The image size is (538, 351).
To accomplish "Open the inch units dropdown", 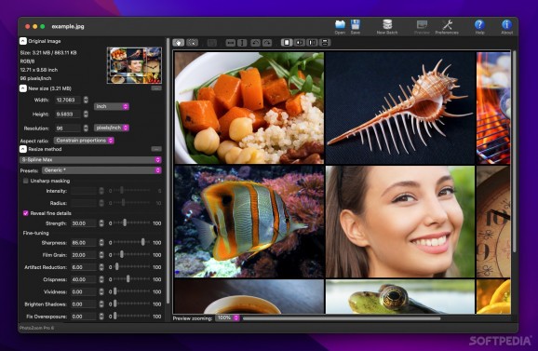I will (x=112, y=106).
